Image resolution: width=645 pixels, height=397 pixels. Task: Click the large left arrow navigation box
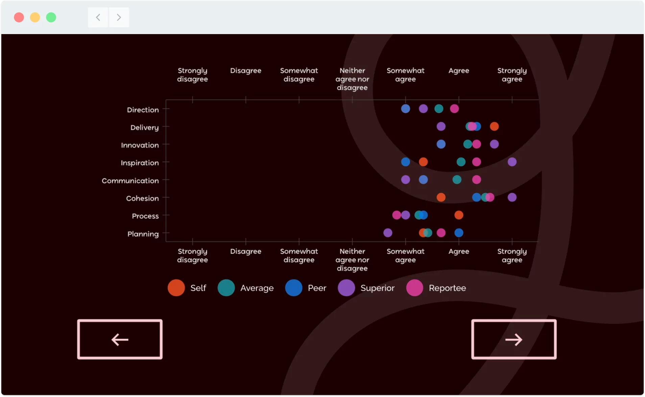[x=120, y=339]
